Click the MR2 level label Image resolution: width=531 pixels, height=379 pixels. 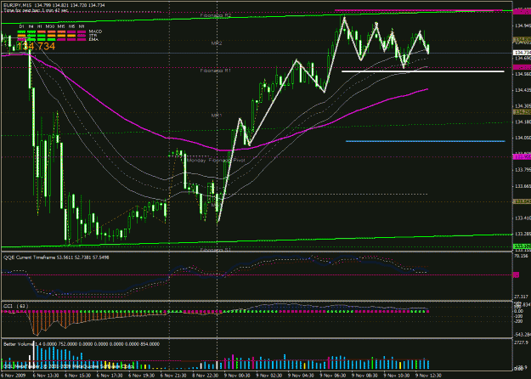tap(217, 43)
